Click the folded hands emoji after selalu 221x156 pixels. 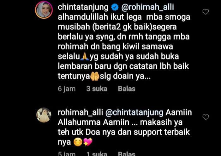pos(85,56)
